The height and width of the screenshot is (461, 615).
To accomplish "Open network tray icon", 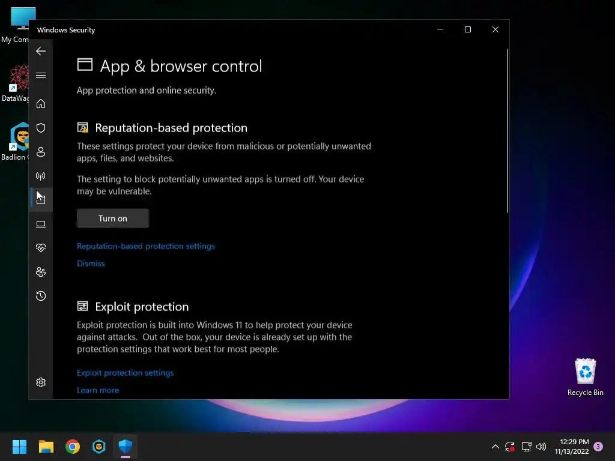I will tap(526, 447).
